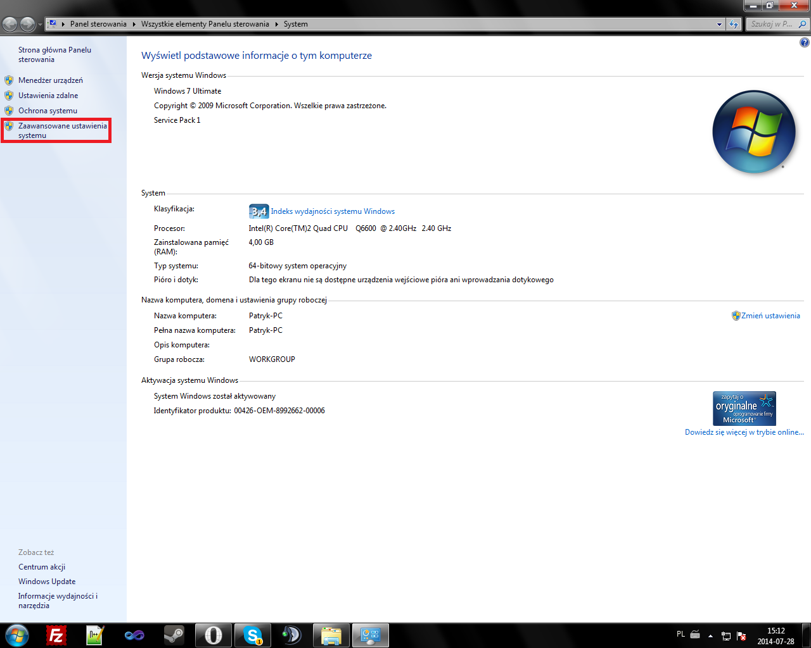Open Skype from the taskbar
811x648 pixels.
253,635
